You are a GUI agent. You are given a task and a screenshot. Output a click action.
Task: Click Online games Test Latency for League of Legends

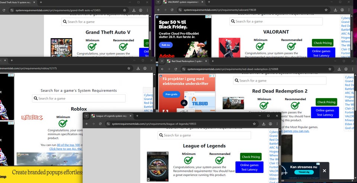[249, 167]
